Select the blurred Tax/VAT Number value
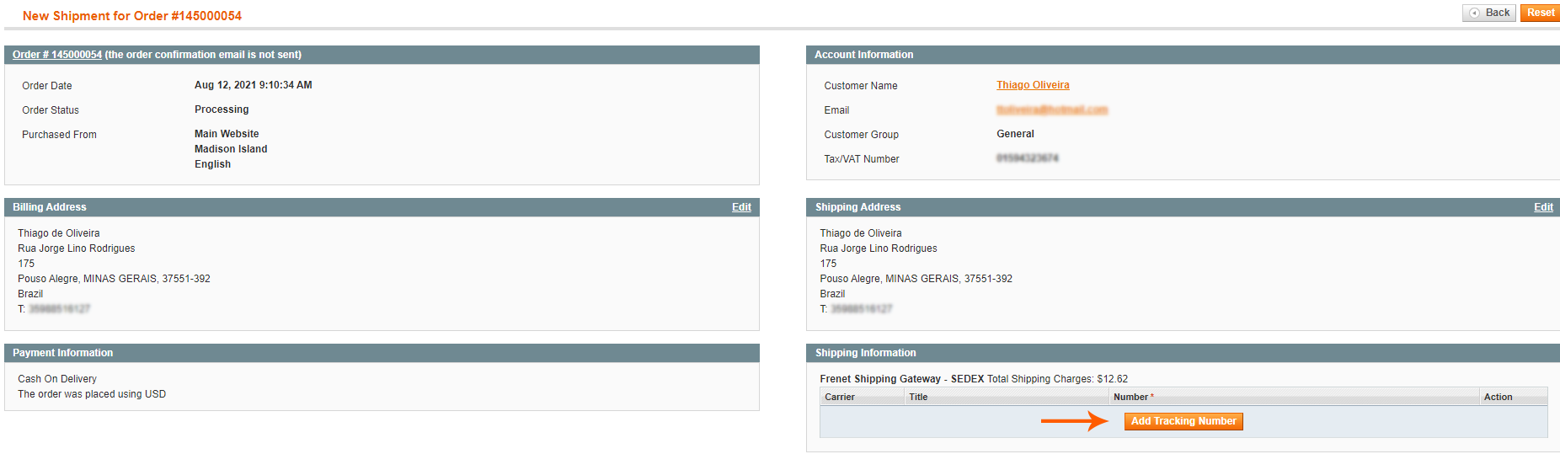 (x=1028, y=158)
